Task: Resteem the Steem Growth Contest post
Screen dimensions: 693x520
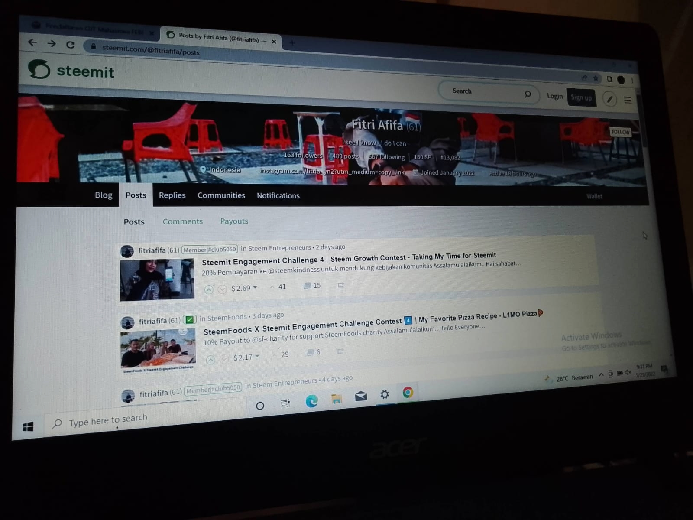Action: (340, 285)
